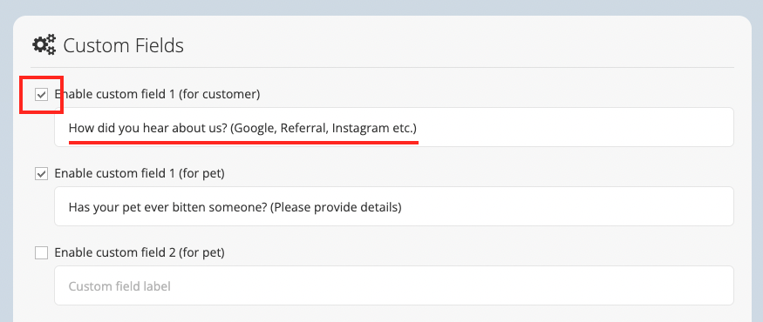This screenshot has height=322, width=763.
Task: Click the '(for customer)' part of the first label
Action: [x=219, y=94]
